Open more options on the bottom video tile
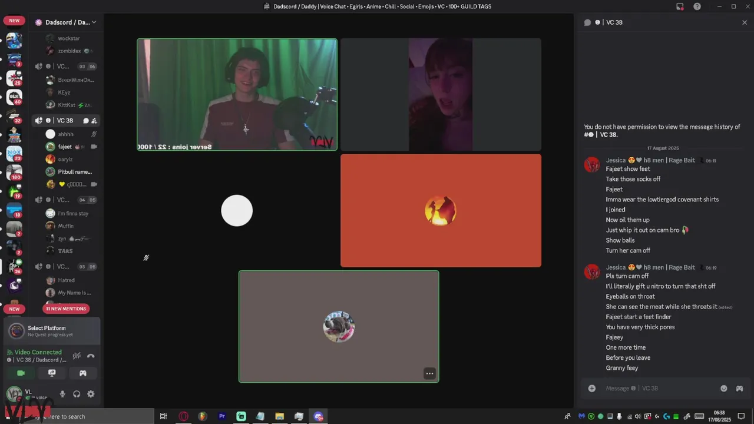The image size is (754, 424). [x=429, y=373]
